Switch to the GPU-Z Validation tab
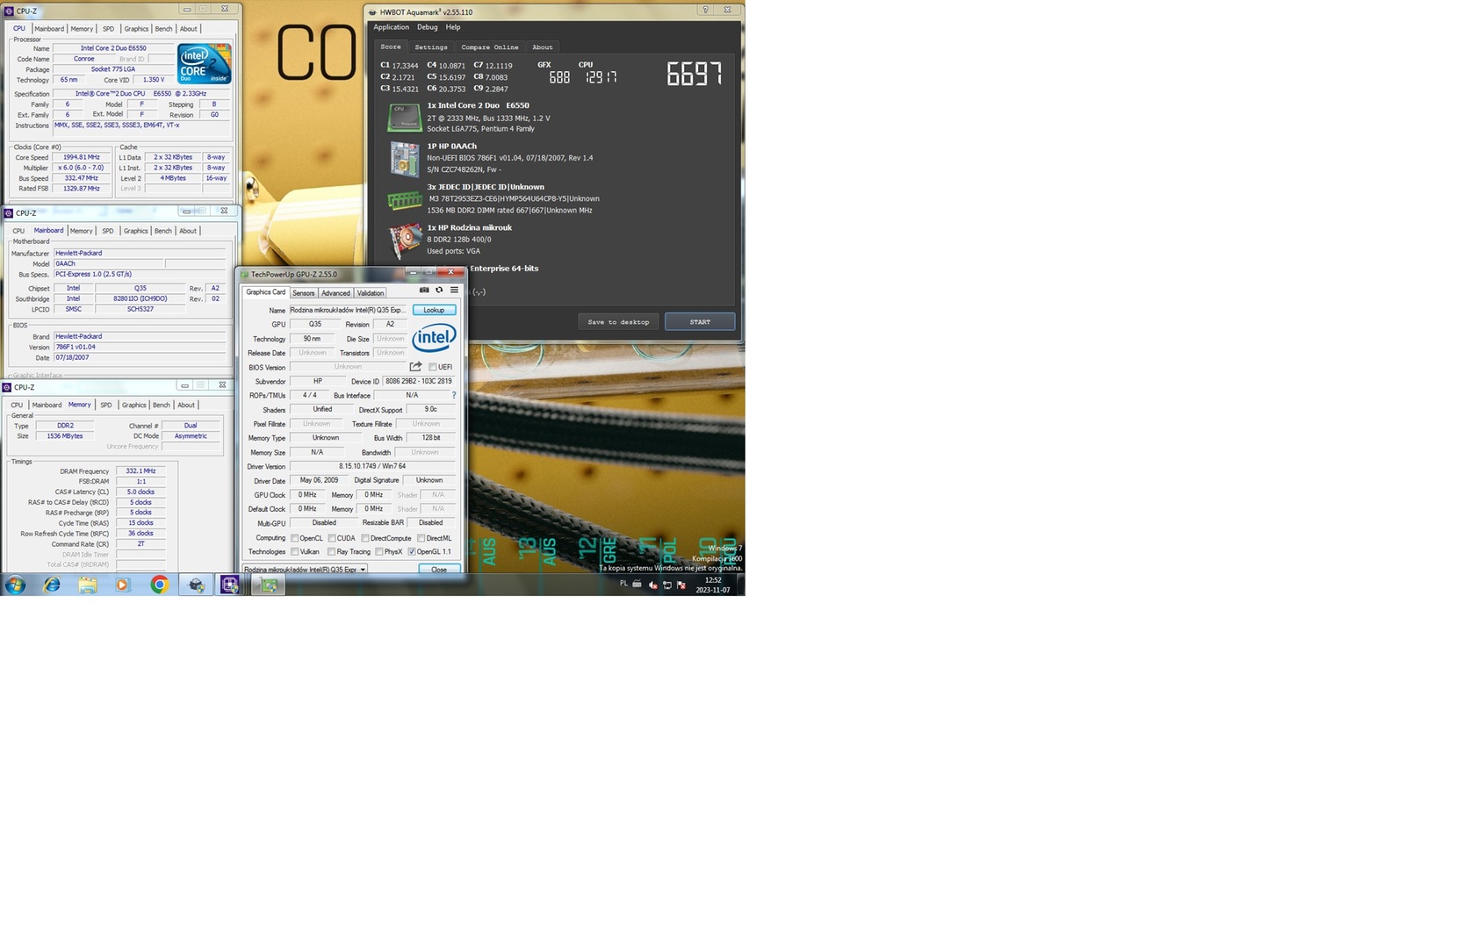Image resolution: width=1483 pixels, height=948 pixels. click(x=371, y=293)
